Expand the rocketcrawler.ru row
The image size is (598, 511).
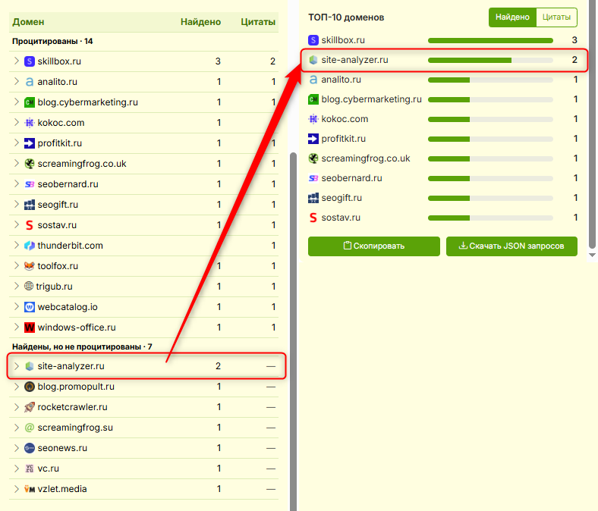(17, 406)
